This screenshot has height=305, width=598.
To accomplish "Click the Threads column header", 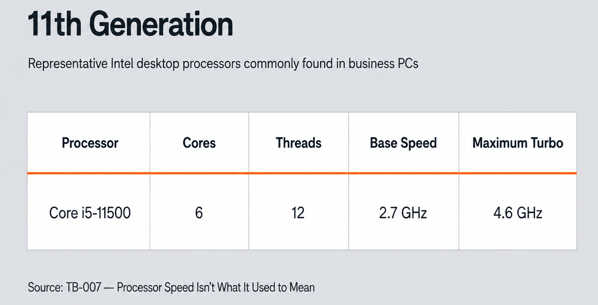I will tap(299, 143).
